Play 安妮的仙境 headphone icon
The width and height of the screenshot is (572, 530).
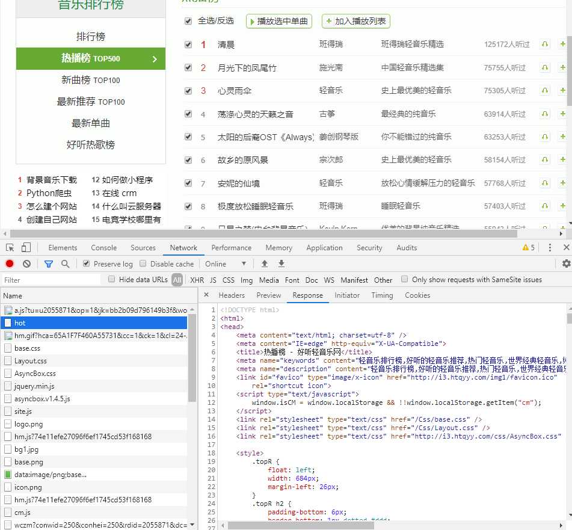(545, 183)
